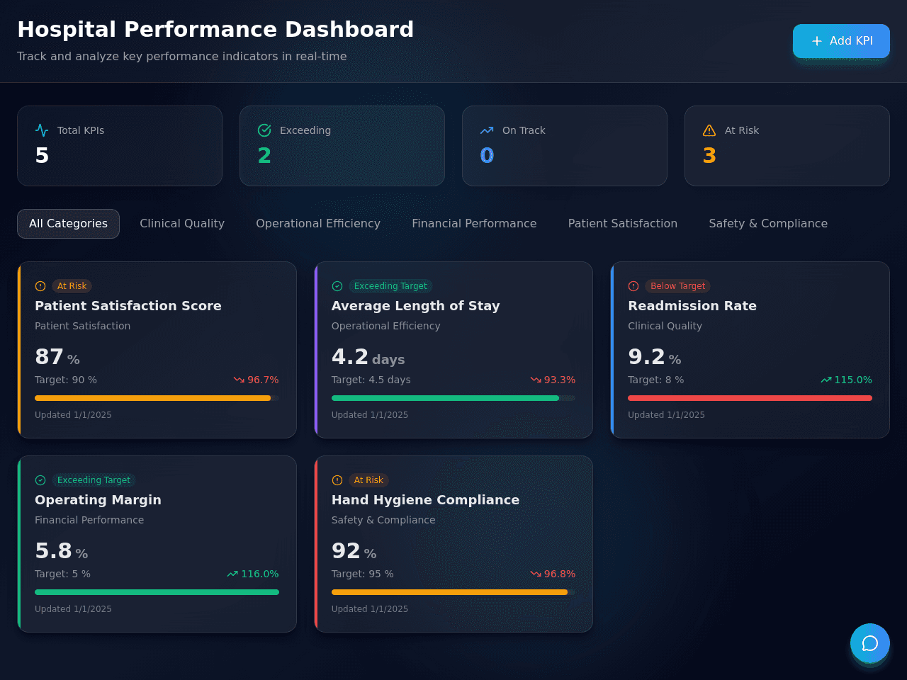Screen dimensions: 907x680
Task: Click the Total KPIs value 5
Action: point(42,156)
